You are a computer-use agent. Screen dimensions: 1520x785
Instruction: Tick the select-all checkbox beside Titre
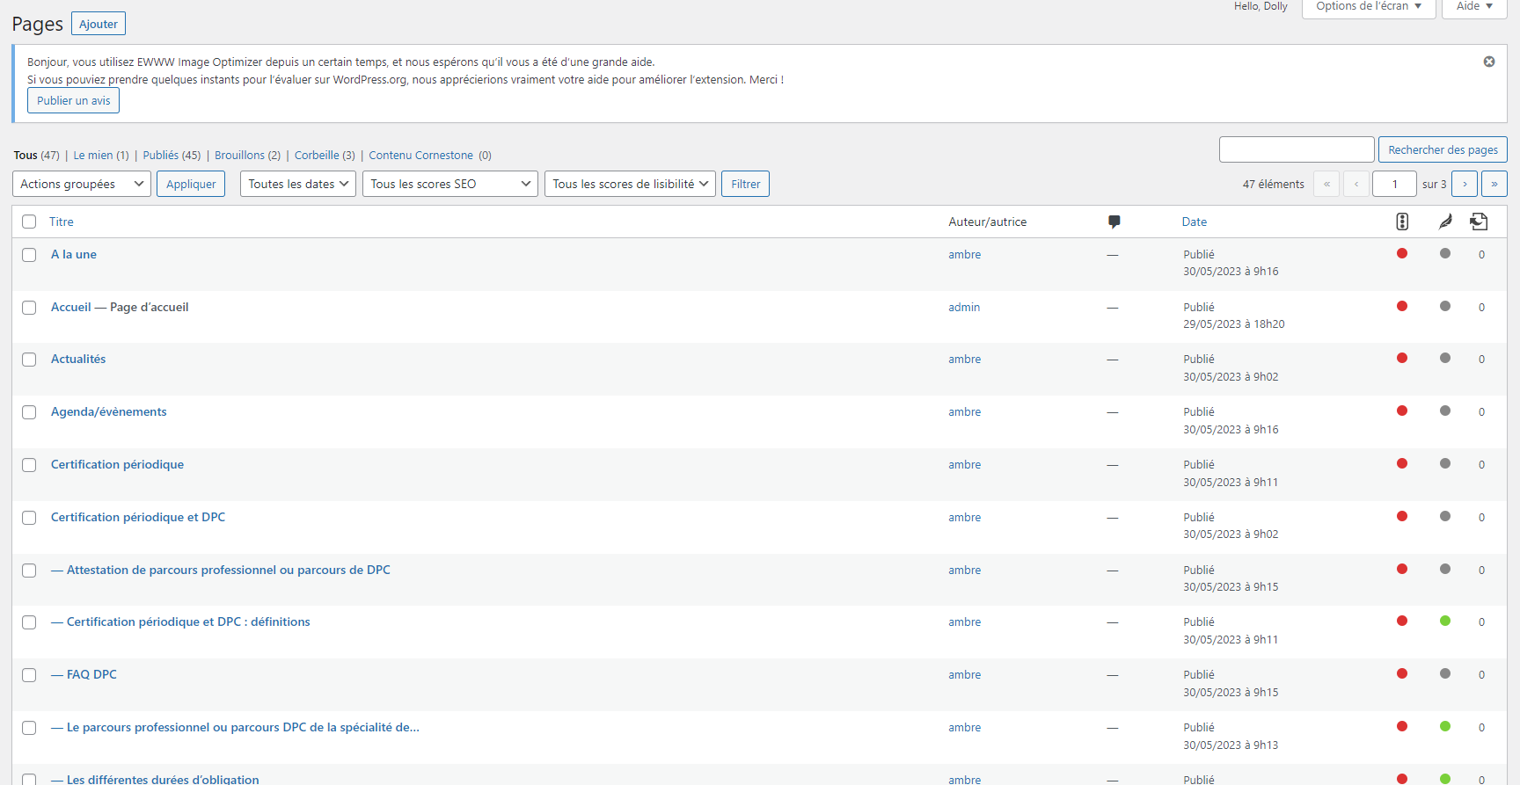click(x=29, y=222)
